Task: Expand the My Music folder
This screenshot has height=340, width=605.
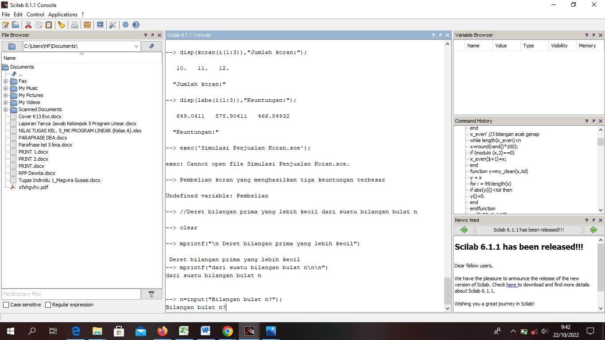Action: pyautogui.click(x=5, y=88)
